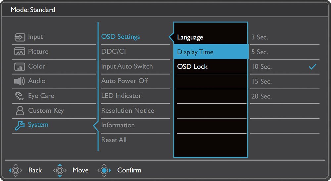Click the Mode: Standard header text
Image resolution: width=331 pixels, height=181 pixels.
pyautogui.click(x=33, y=10)
